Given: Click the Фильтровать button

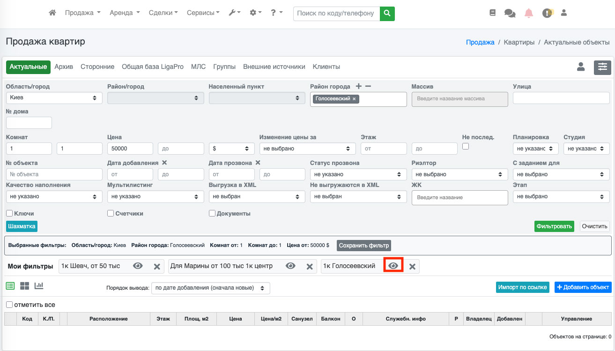Looking at the screenshot, I should [554, 226].
